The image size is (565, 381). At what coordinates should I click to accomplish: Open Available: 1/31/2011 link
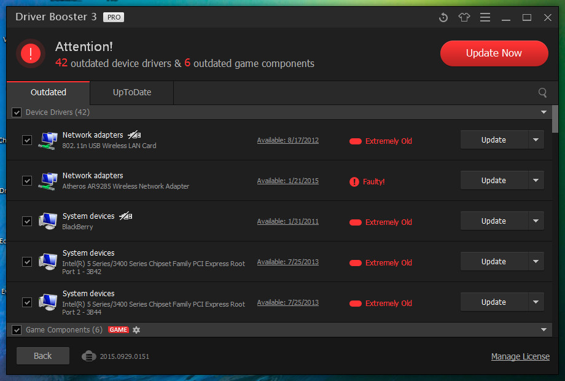[x=287, y=221]
